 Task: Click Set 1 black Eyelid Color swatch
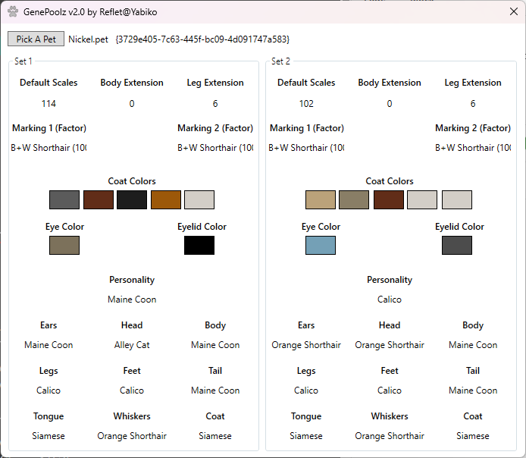click(x=199, y=245)
